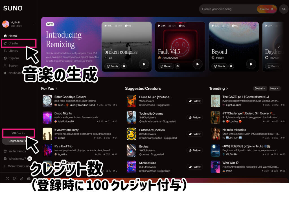This screenshot has width=289, height=197.
Task: Open the If you where sorry song
Action: coord(66,130)
